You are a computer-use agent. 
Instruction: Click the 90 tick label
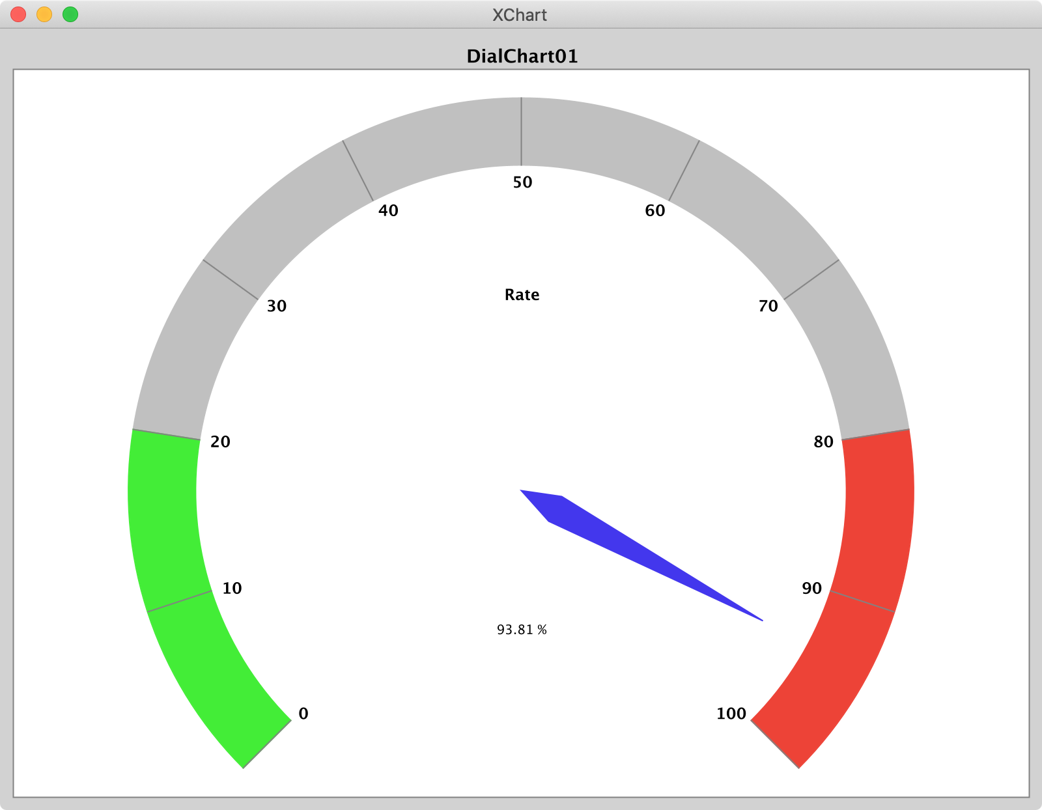(811, 589)
